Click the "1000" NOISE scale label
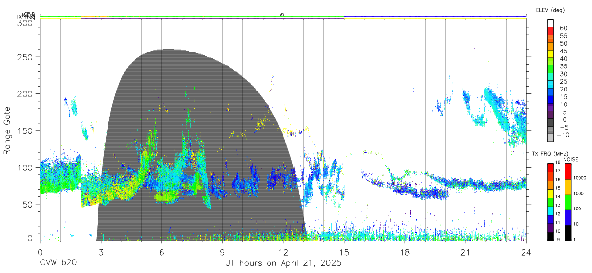 pyautogui.click(x=579, y=193)
